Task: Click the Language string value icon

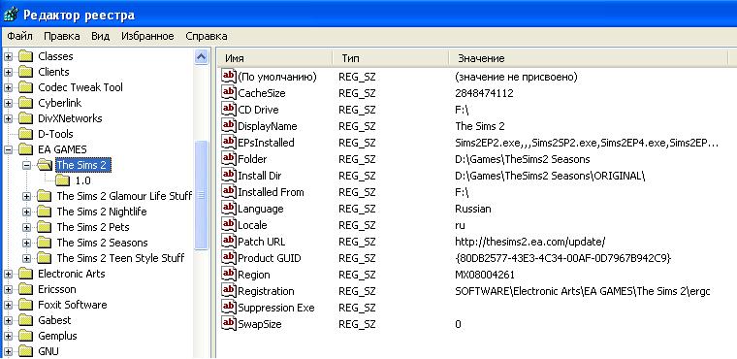Action: (x=229, y=208)
